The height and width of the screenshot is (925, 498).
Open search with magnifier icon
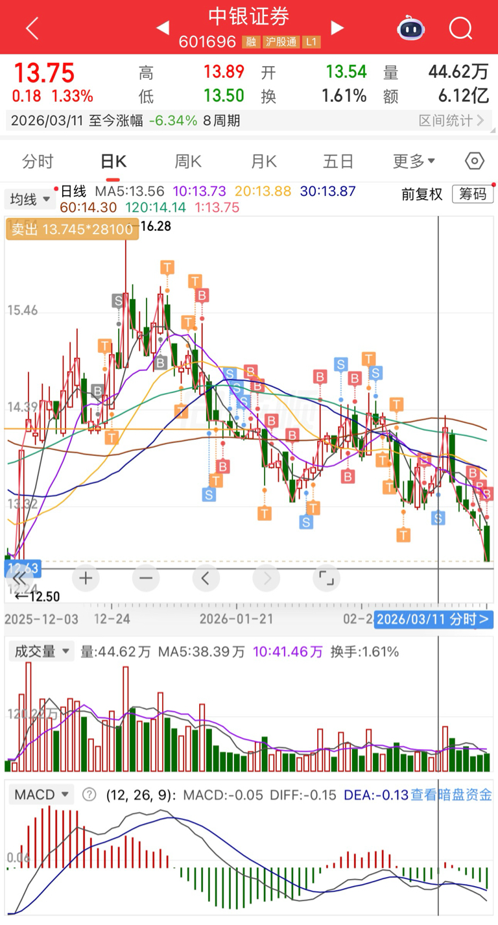(x=460, y=28)
